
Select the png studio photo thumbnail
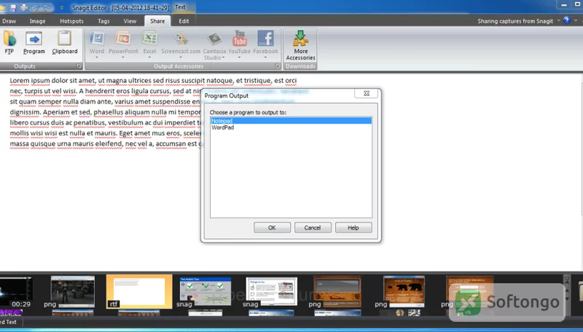(x=72, y=292)
